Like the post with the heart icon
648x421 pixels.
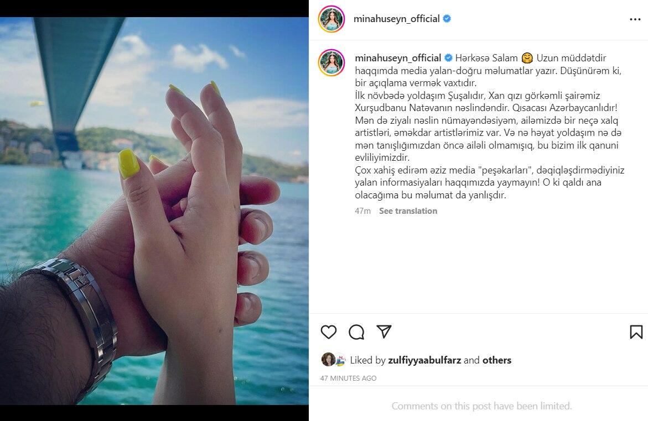pyautogui.click(x=329, y=332)
